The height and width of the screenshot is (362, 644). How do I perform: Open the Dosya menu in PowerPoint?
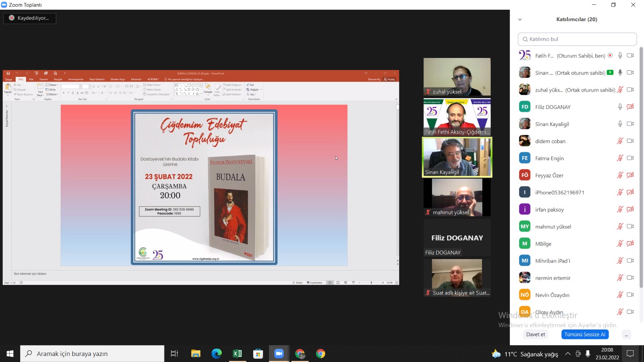tap(9, 79)
